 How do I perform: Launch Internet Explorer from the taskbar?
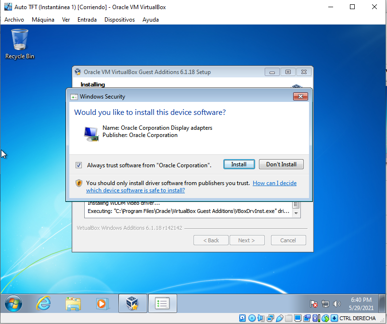[44, 303]
